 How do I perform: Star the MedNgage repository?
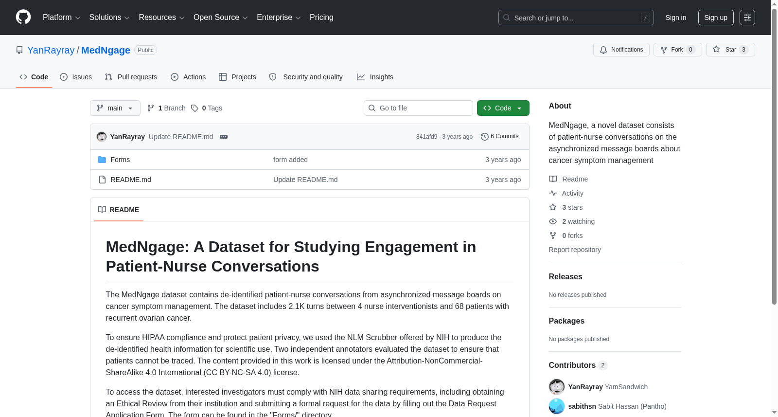pyautogui.click(x=730, y=50)
